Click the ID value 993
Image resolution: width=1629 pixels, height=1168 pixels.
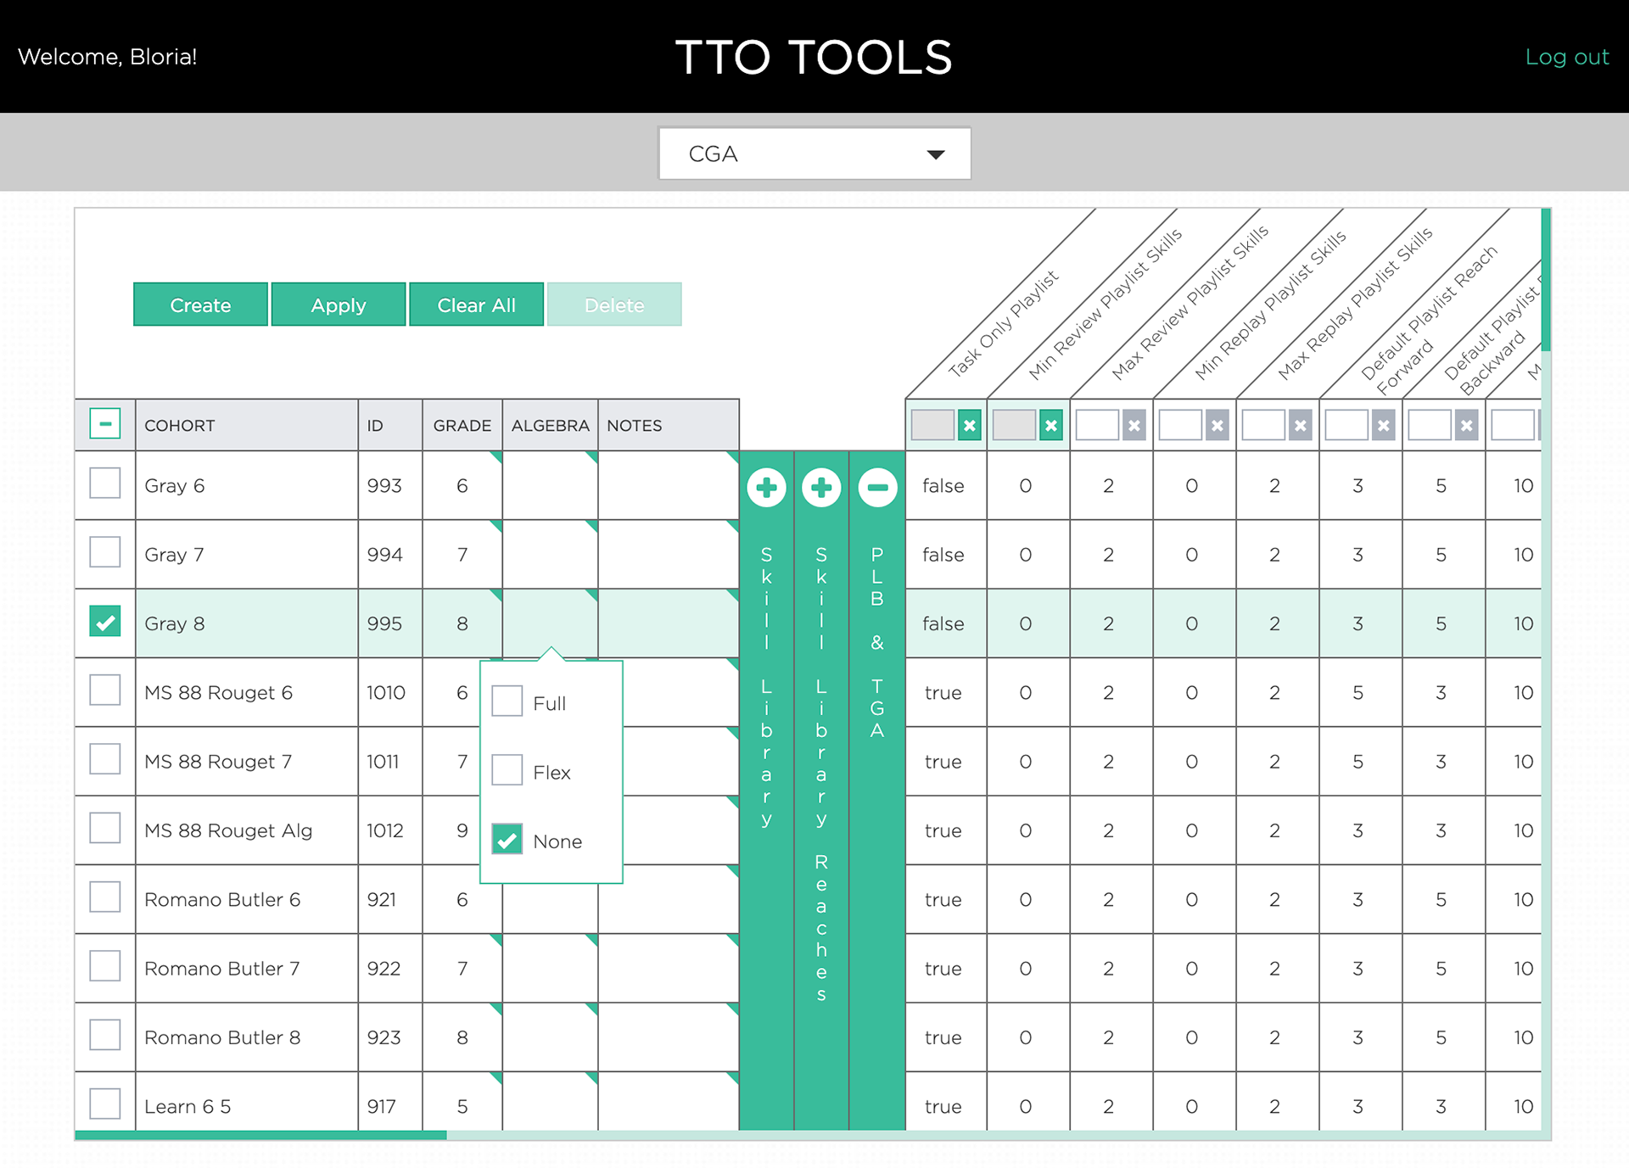(x=384, y=486)
